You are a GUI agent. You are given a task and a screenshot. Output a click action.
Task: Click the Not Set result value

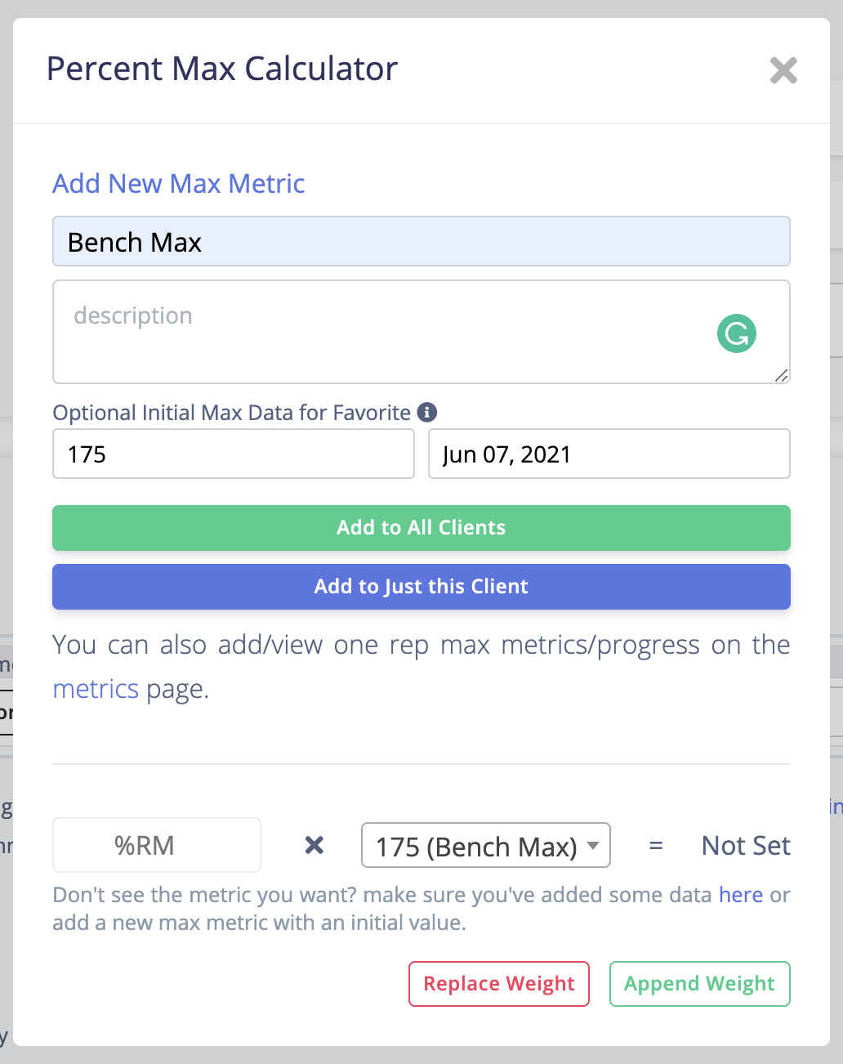745,845
